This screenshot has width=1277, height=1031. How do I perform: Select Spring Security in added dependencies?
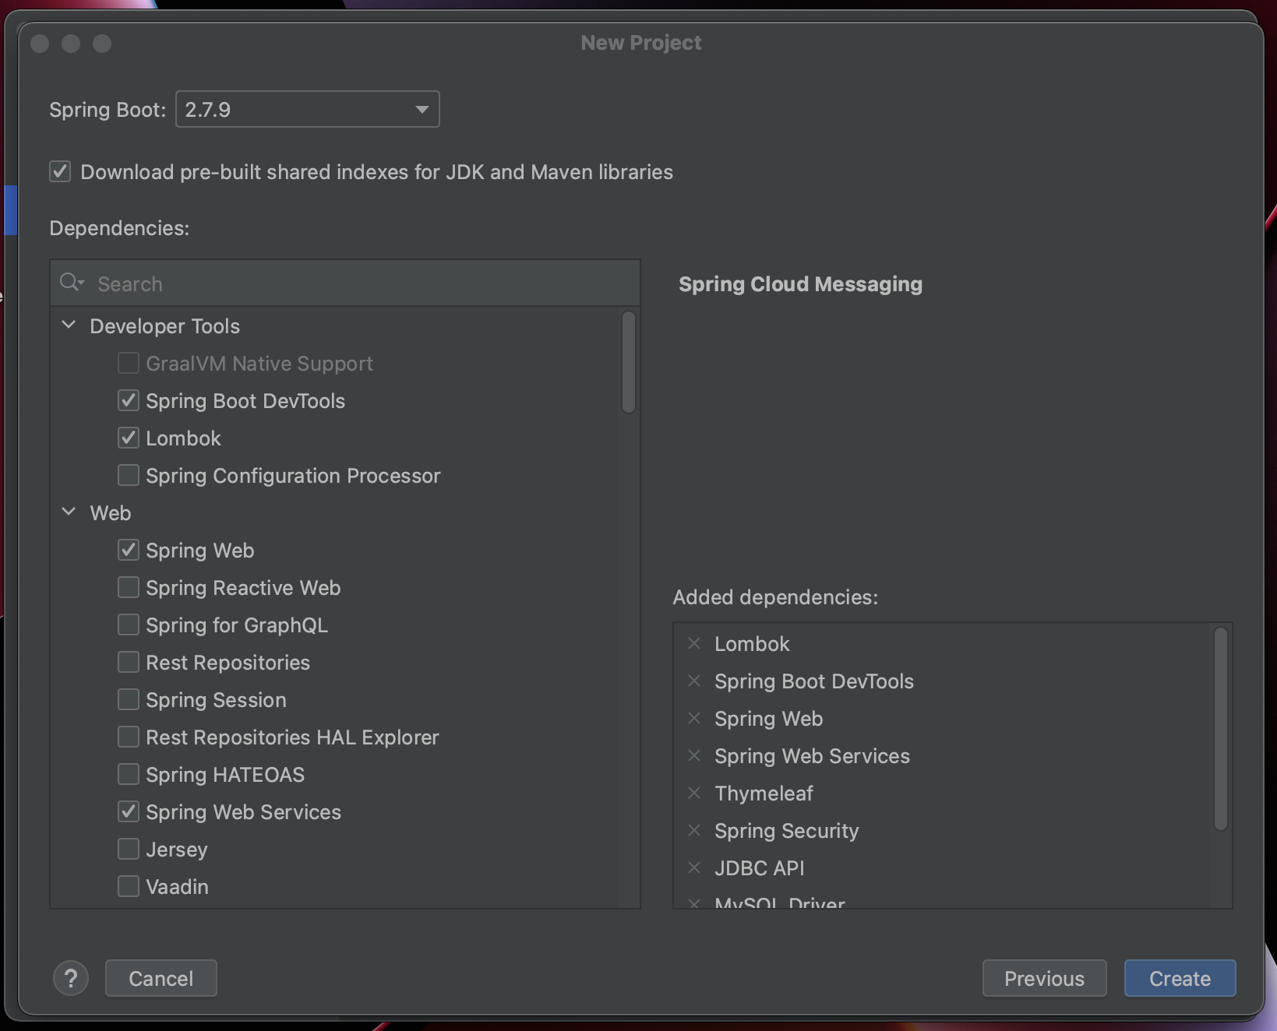coord(786,830)
